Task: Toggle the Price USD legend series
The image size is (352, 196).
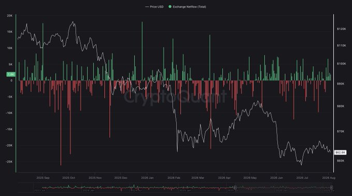Action: coord(154,7)
